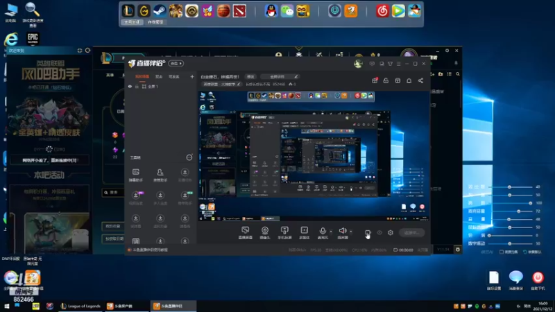555x312 pixels.
Task: Add multimedia source in live companion toolbar
Action: click(304, 233)
